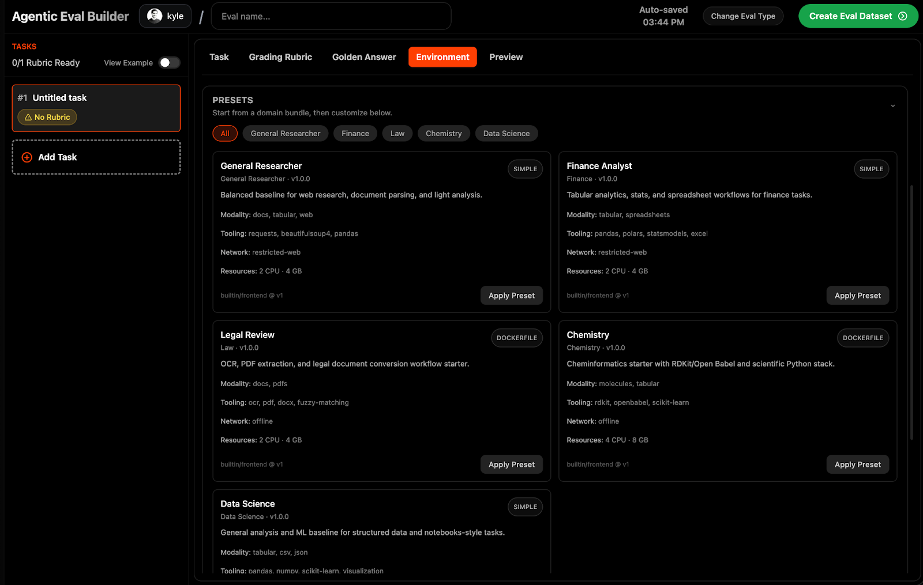Click 'Tooling: rdkit, openbabel, scikit-learn' text

(628, 403)
